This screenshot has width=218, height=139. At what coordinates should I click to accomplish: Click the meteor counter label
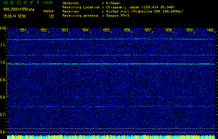tap(49, 11)
